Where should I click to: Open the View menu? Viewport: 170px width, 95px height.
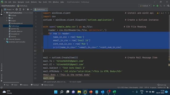(14, 2)
